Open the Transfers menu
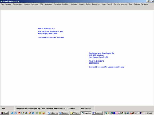Viewport: 154px width, 115px height. [57, 4]
